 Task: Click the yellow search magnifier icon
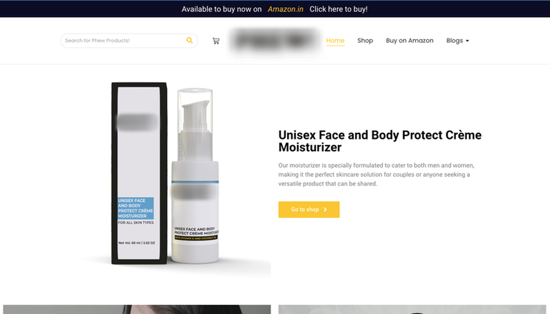pyautogui.click(x=189, y=40)
